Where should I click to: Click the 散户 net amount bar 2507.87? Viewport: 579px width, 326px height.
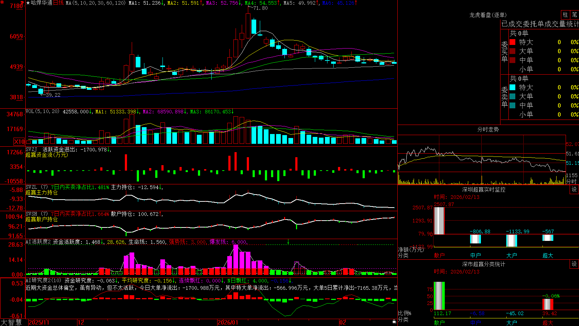tap(439, 221)
